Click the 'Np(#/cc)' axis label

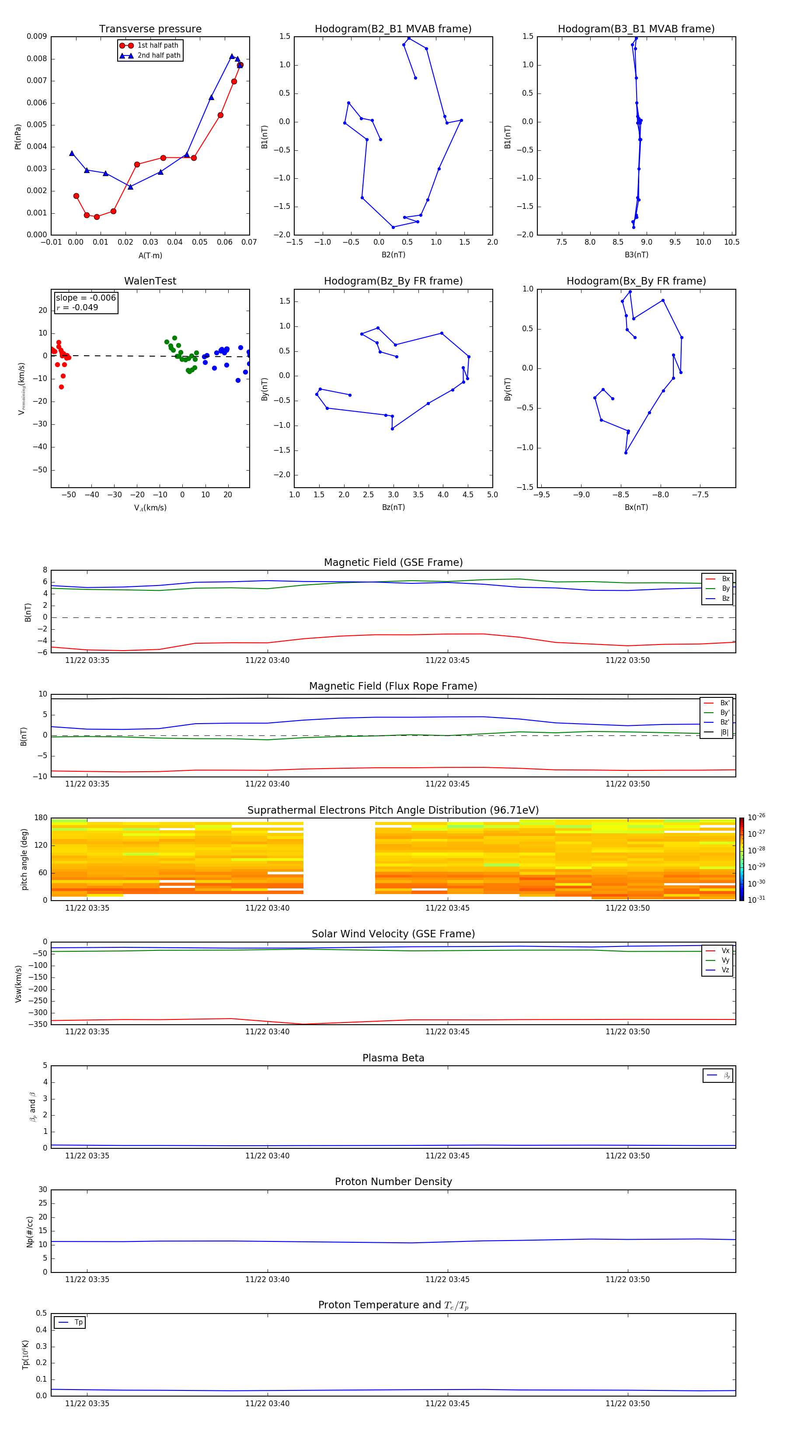point(30,1231)
